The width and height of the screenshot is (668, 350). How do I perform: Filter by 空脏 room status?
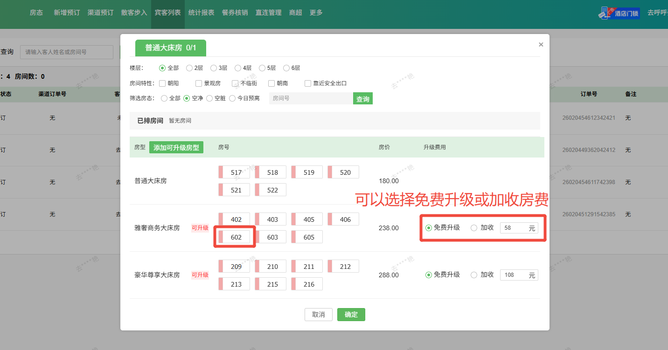[209, 98]
